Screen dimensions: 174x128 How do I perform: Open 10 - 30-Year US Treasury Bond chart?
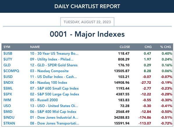54,54
